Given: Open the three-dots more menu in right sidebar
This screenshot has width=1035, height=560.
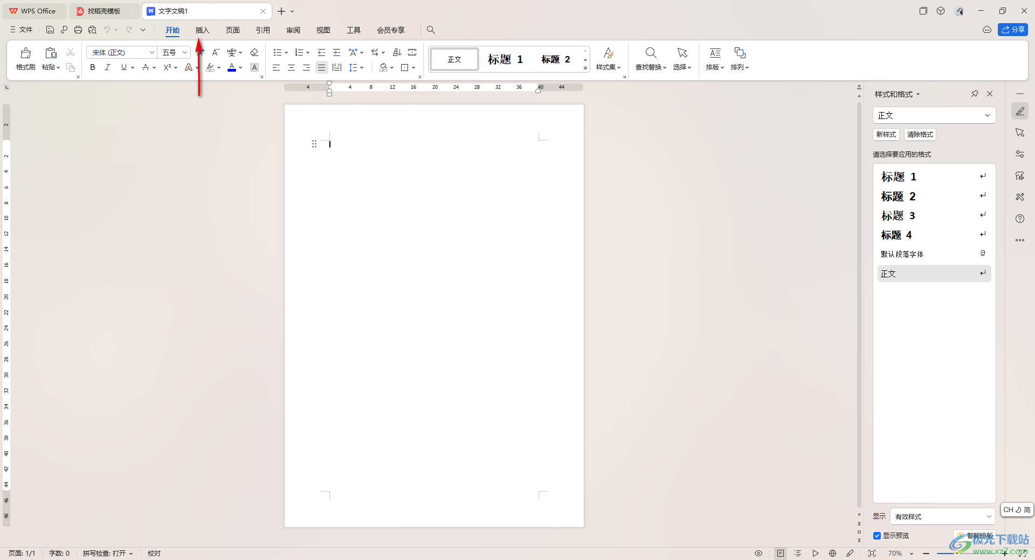Looking at the screenshot, I should (x=1020, y=240).
